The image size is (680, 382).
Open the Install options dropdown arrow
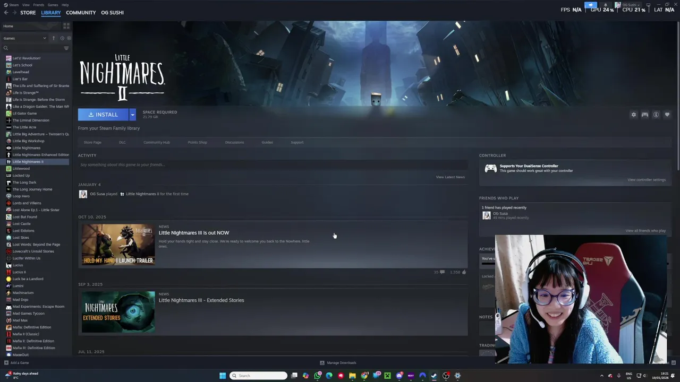tap(132, 115)
